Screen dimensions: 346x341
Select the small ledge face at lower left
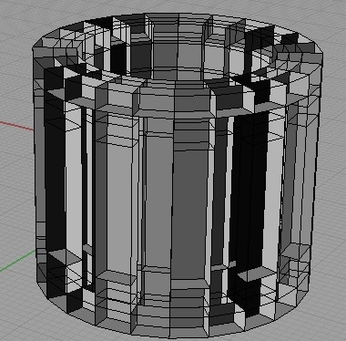[x=61, y=256]
